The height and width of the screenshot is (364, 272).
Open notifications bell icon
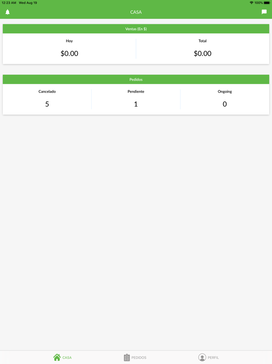pyautogui.click(x=7, y=12)
